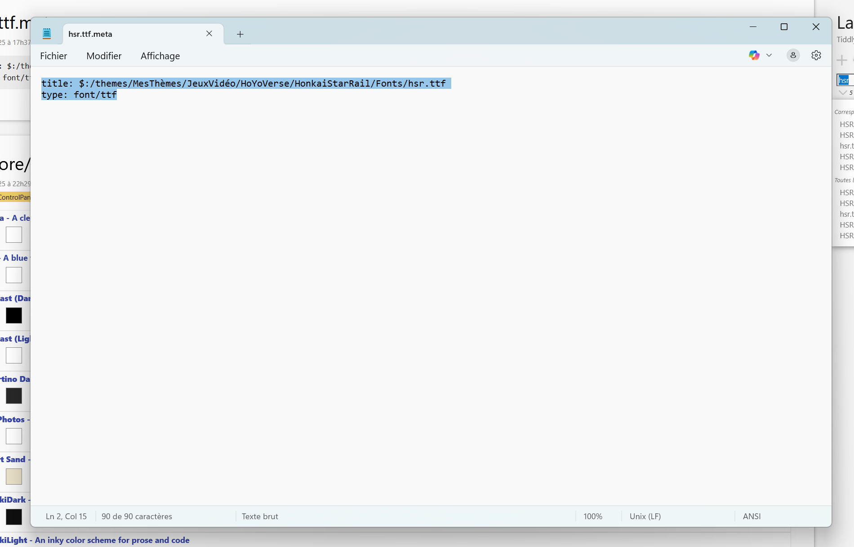Open the account profile icon
The image size is (854, 547).
793,55
